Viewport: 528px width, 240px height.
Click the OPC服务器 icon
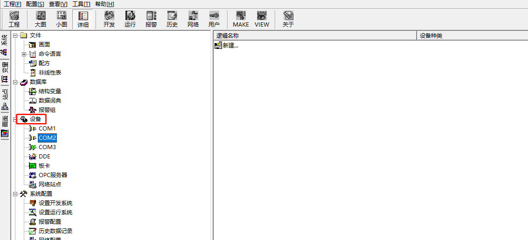(x=33, y=175)
